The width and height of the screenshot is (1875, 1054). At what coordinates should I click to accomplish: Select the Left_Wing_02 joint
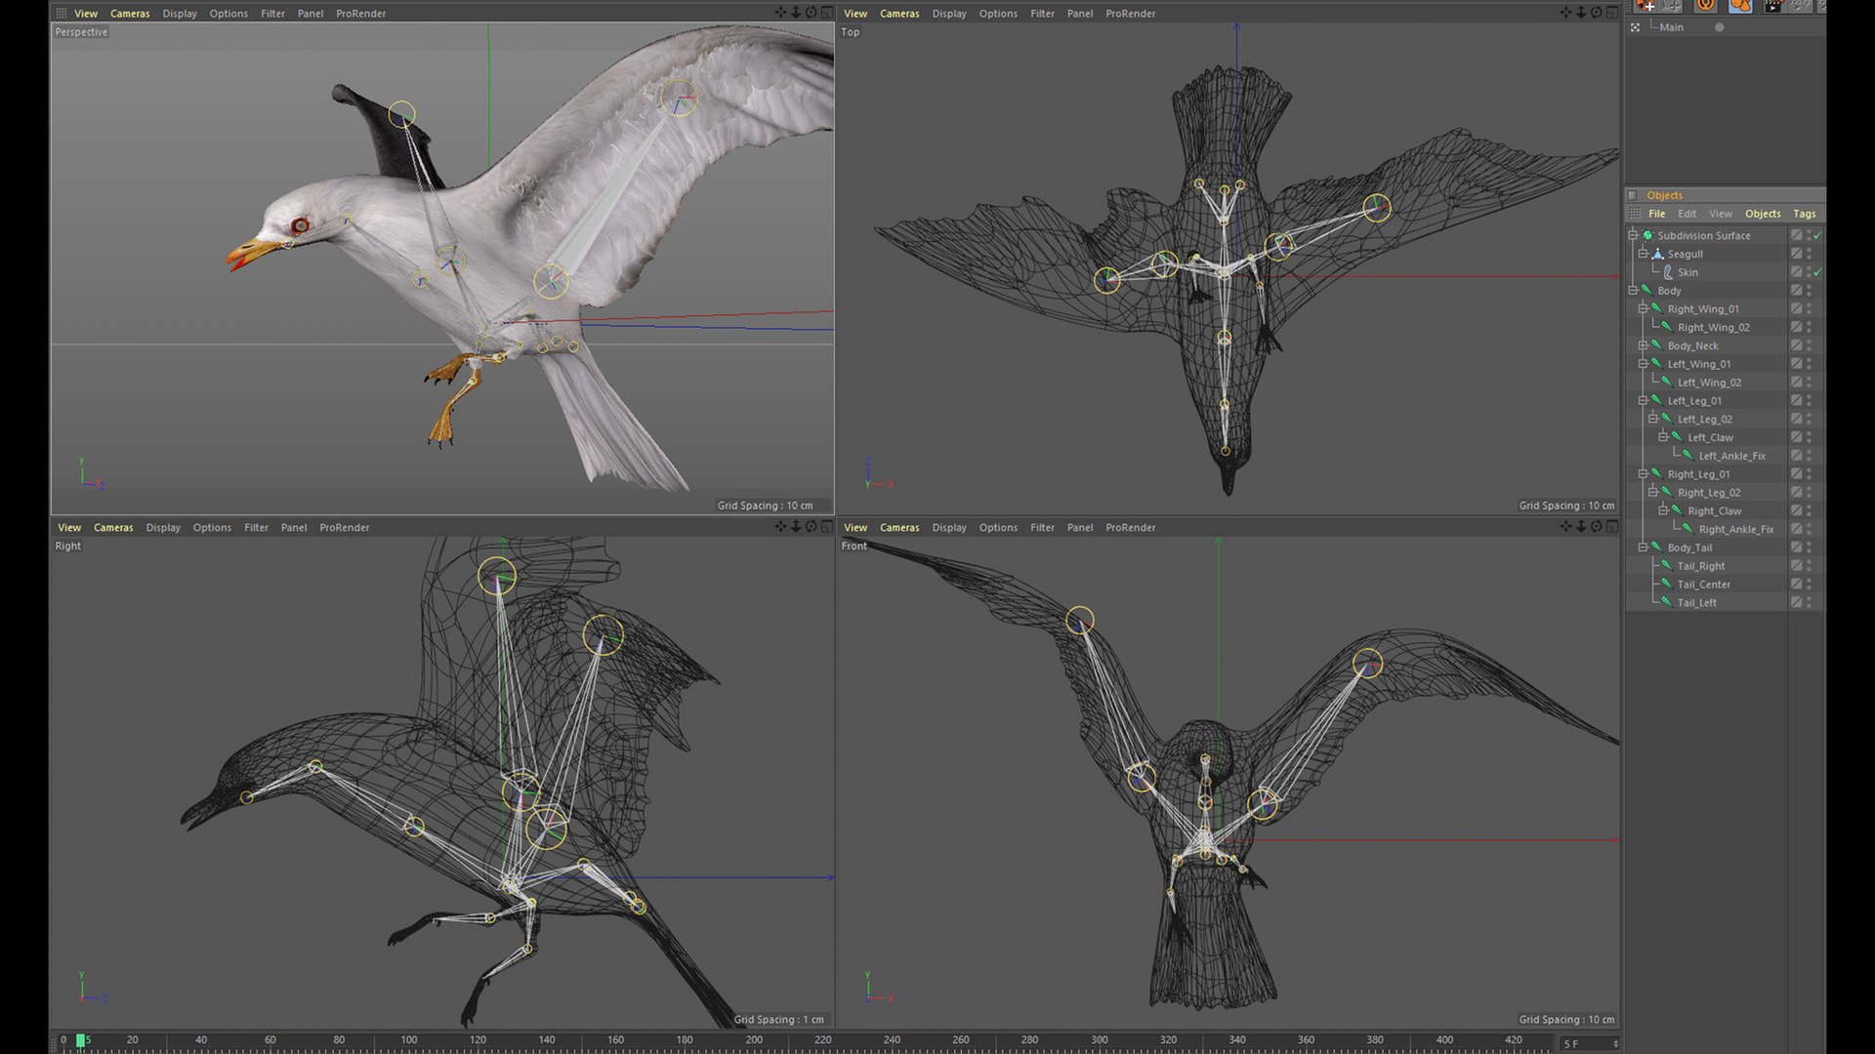(1709, 383)
